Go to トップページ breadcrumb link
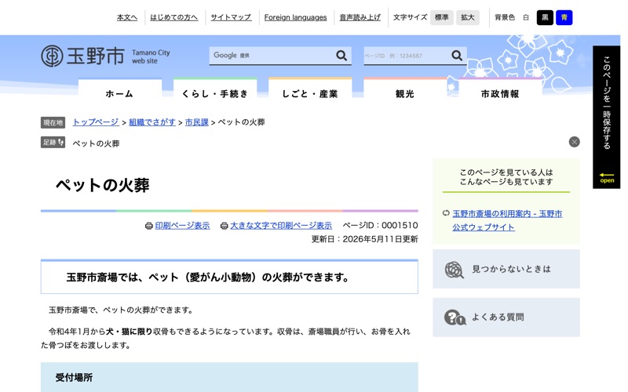Image resolution: width=628 pixels, height=392 pixels. (96, 122)
